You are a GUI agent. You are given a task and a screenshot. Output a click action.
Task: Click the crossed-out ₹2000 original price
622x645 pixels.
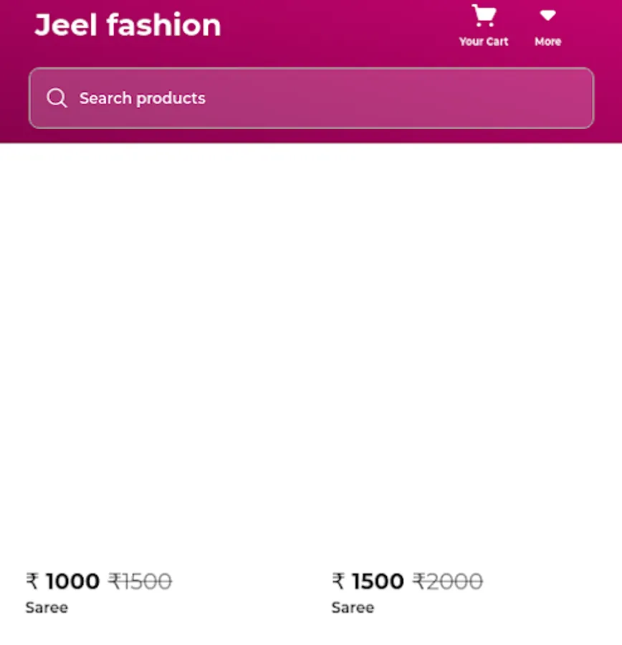[448, 582]
